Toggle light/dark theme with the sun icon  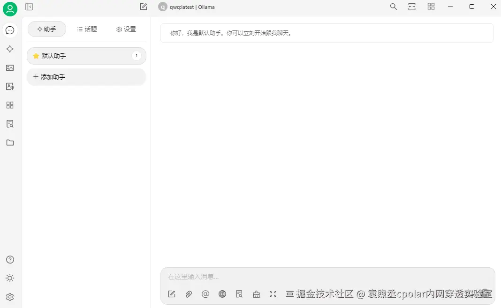pos(10,278)
